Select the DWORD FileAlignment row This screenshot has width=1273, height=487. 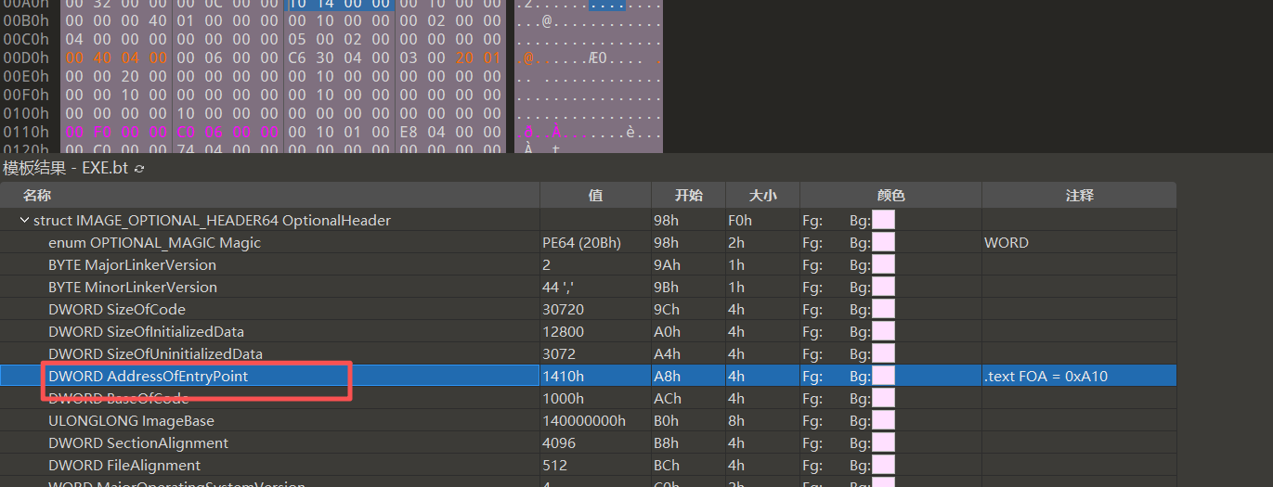coord(123,466)
